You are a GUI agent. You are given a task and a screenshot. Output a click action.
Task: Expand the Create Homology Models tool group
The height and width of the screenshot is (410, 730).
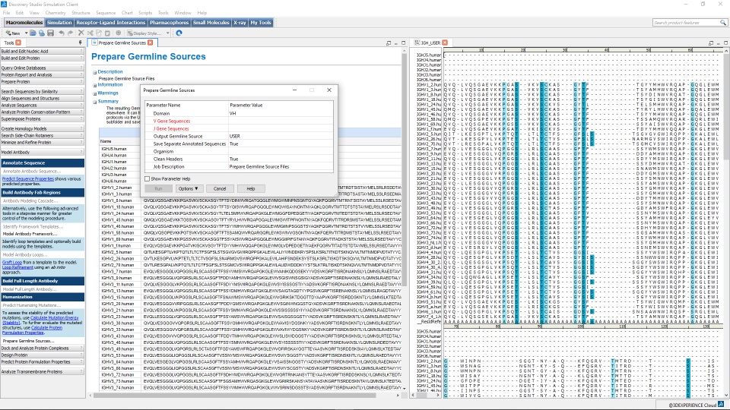(42, 129)
